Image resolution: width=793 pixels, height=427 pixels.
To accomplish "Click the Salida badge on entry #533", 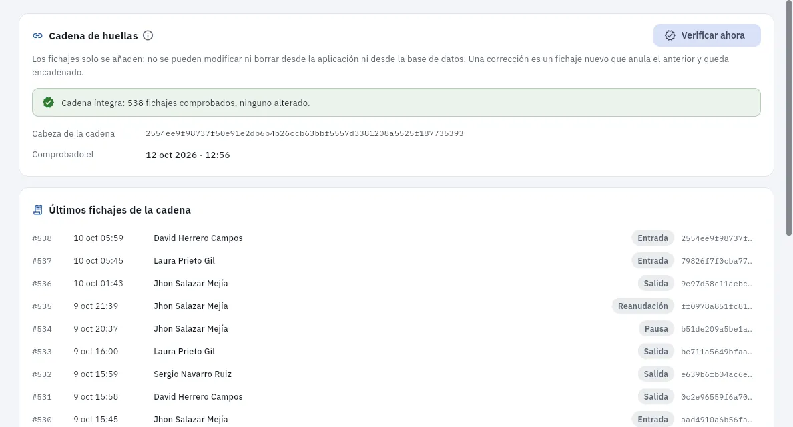I will pos(655,352).
